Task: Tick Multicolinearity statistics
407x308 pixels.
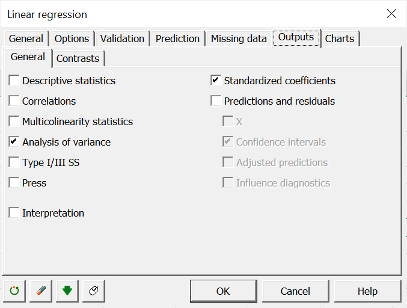Action: pyautogui.click(x=14, y=122)
